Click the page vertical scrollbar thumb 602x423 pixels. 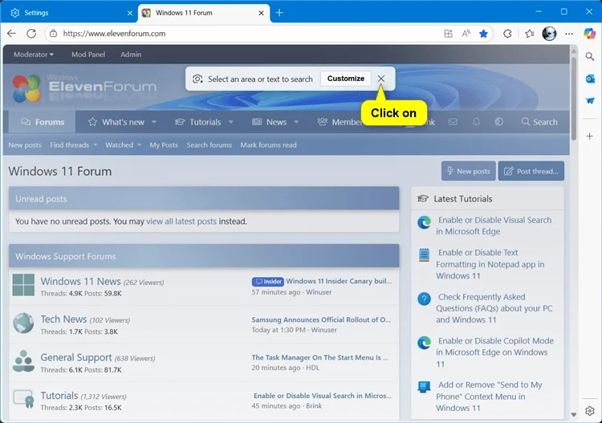574,98
